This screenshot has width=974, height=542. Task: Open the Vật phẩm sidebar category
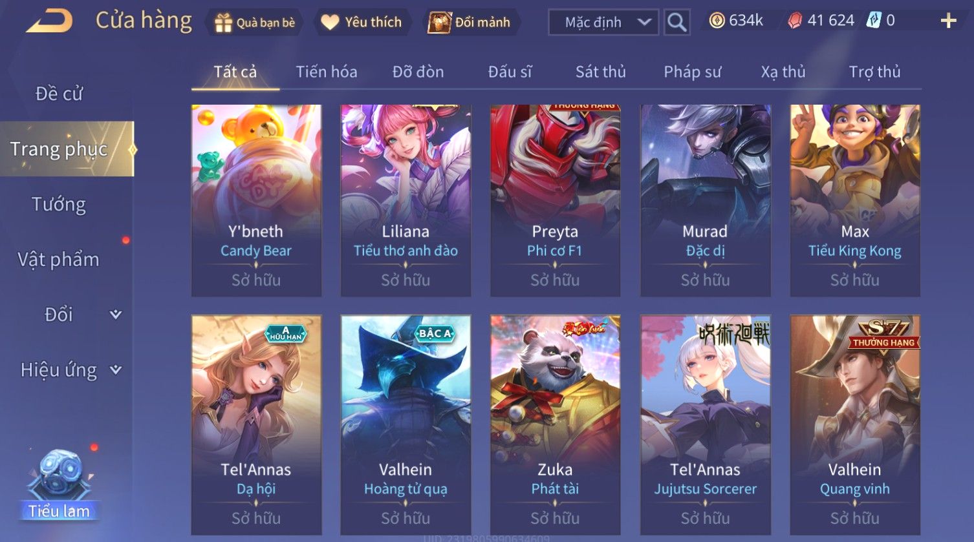[x=59, y=260]
